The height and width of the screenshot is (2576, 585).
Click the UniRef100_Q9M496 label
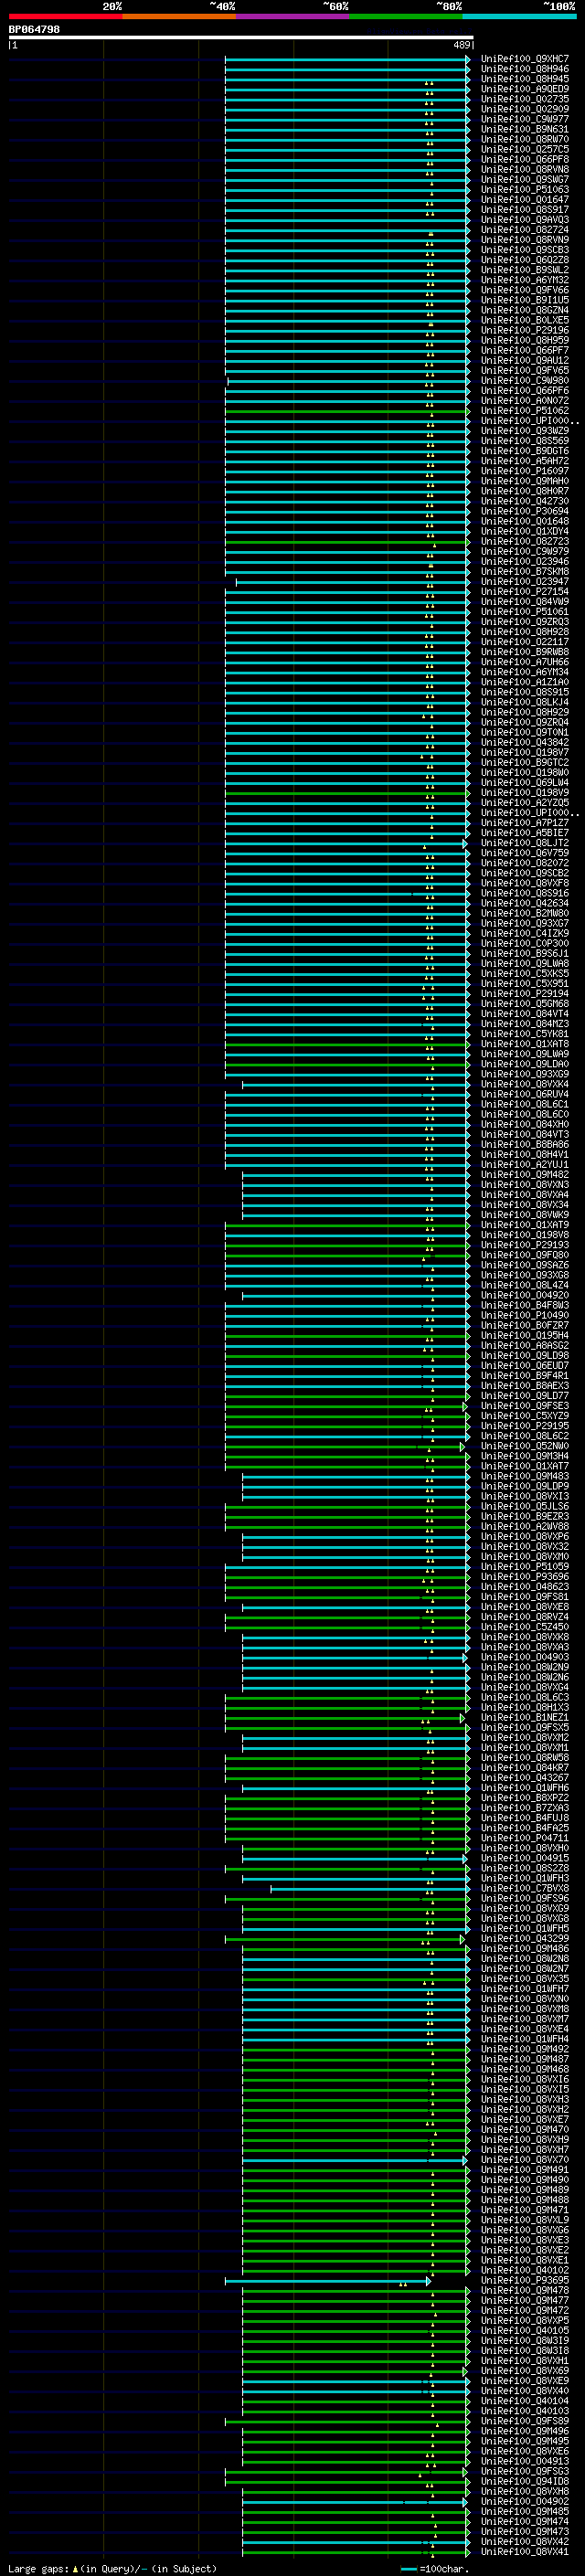point(525,2431)
